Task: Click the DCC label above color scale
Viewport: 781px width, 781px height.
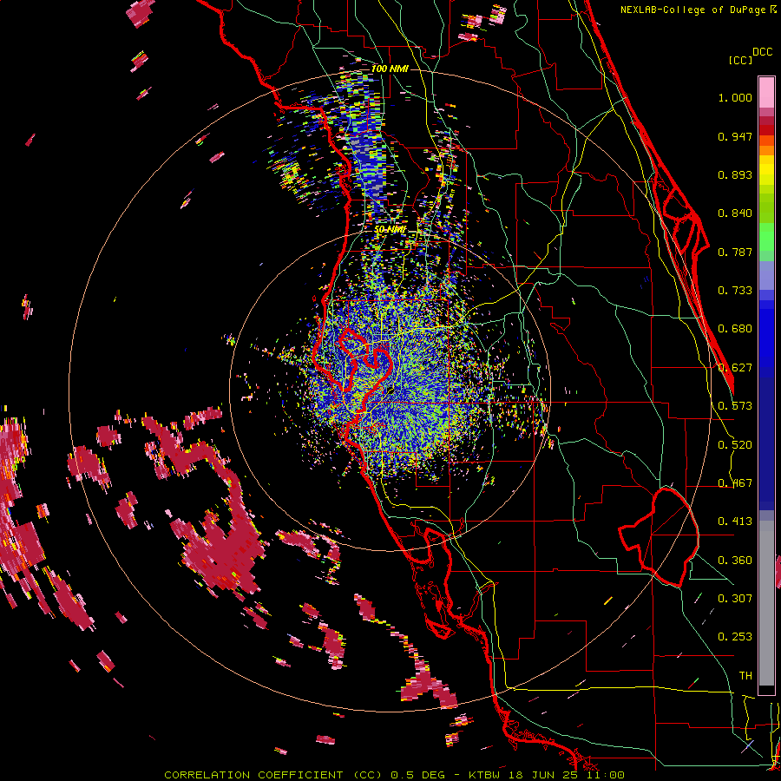Action: tap(762, 52)
